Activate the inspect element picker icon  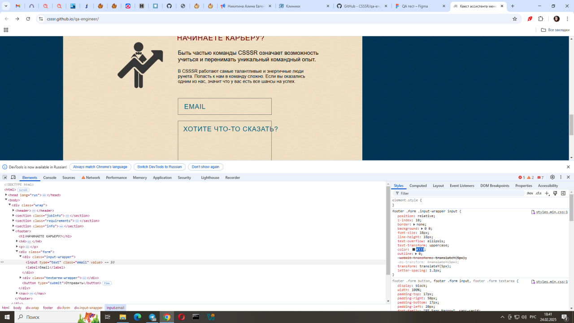pyautogui.click(x=5, y=178)
